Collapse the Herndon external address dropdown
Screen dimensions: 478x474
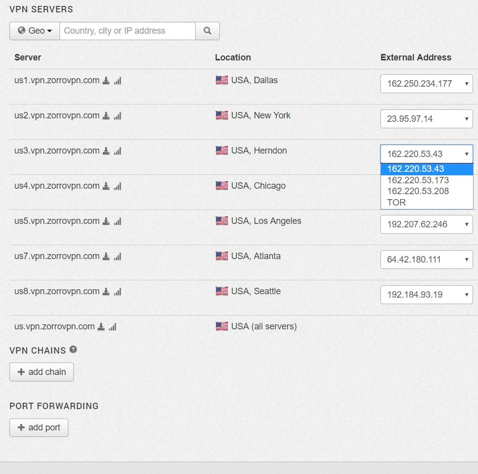pyautogui.click(x=426, y=154)
